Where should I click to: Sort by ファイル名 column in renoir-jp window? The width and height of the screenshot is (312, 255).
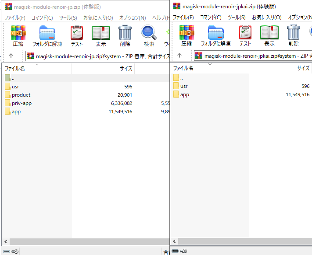point(36,69)
